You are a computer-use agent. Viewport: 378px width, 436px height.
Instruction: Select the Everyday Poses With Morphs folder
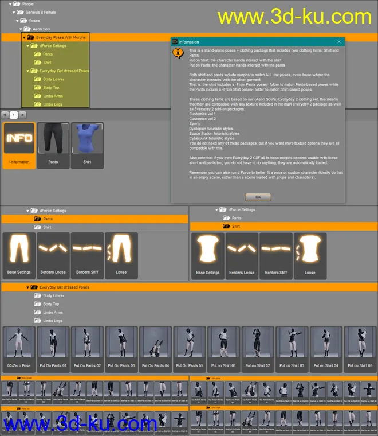(61, 37)
